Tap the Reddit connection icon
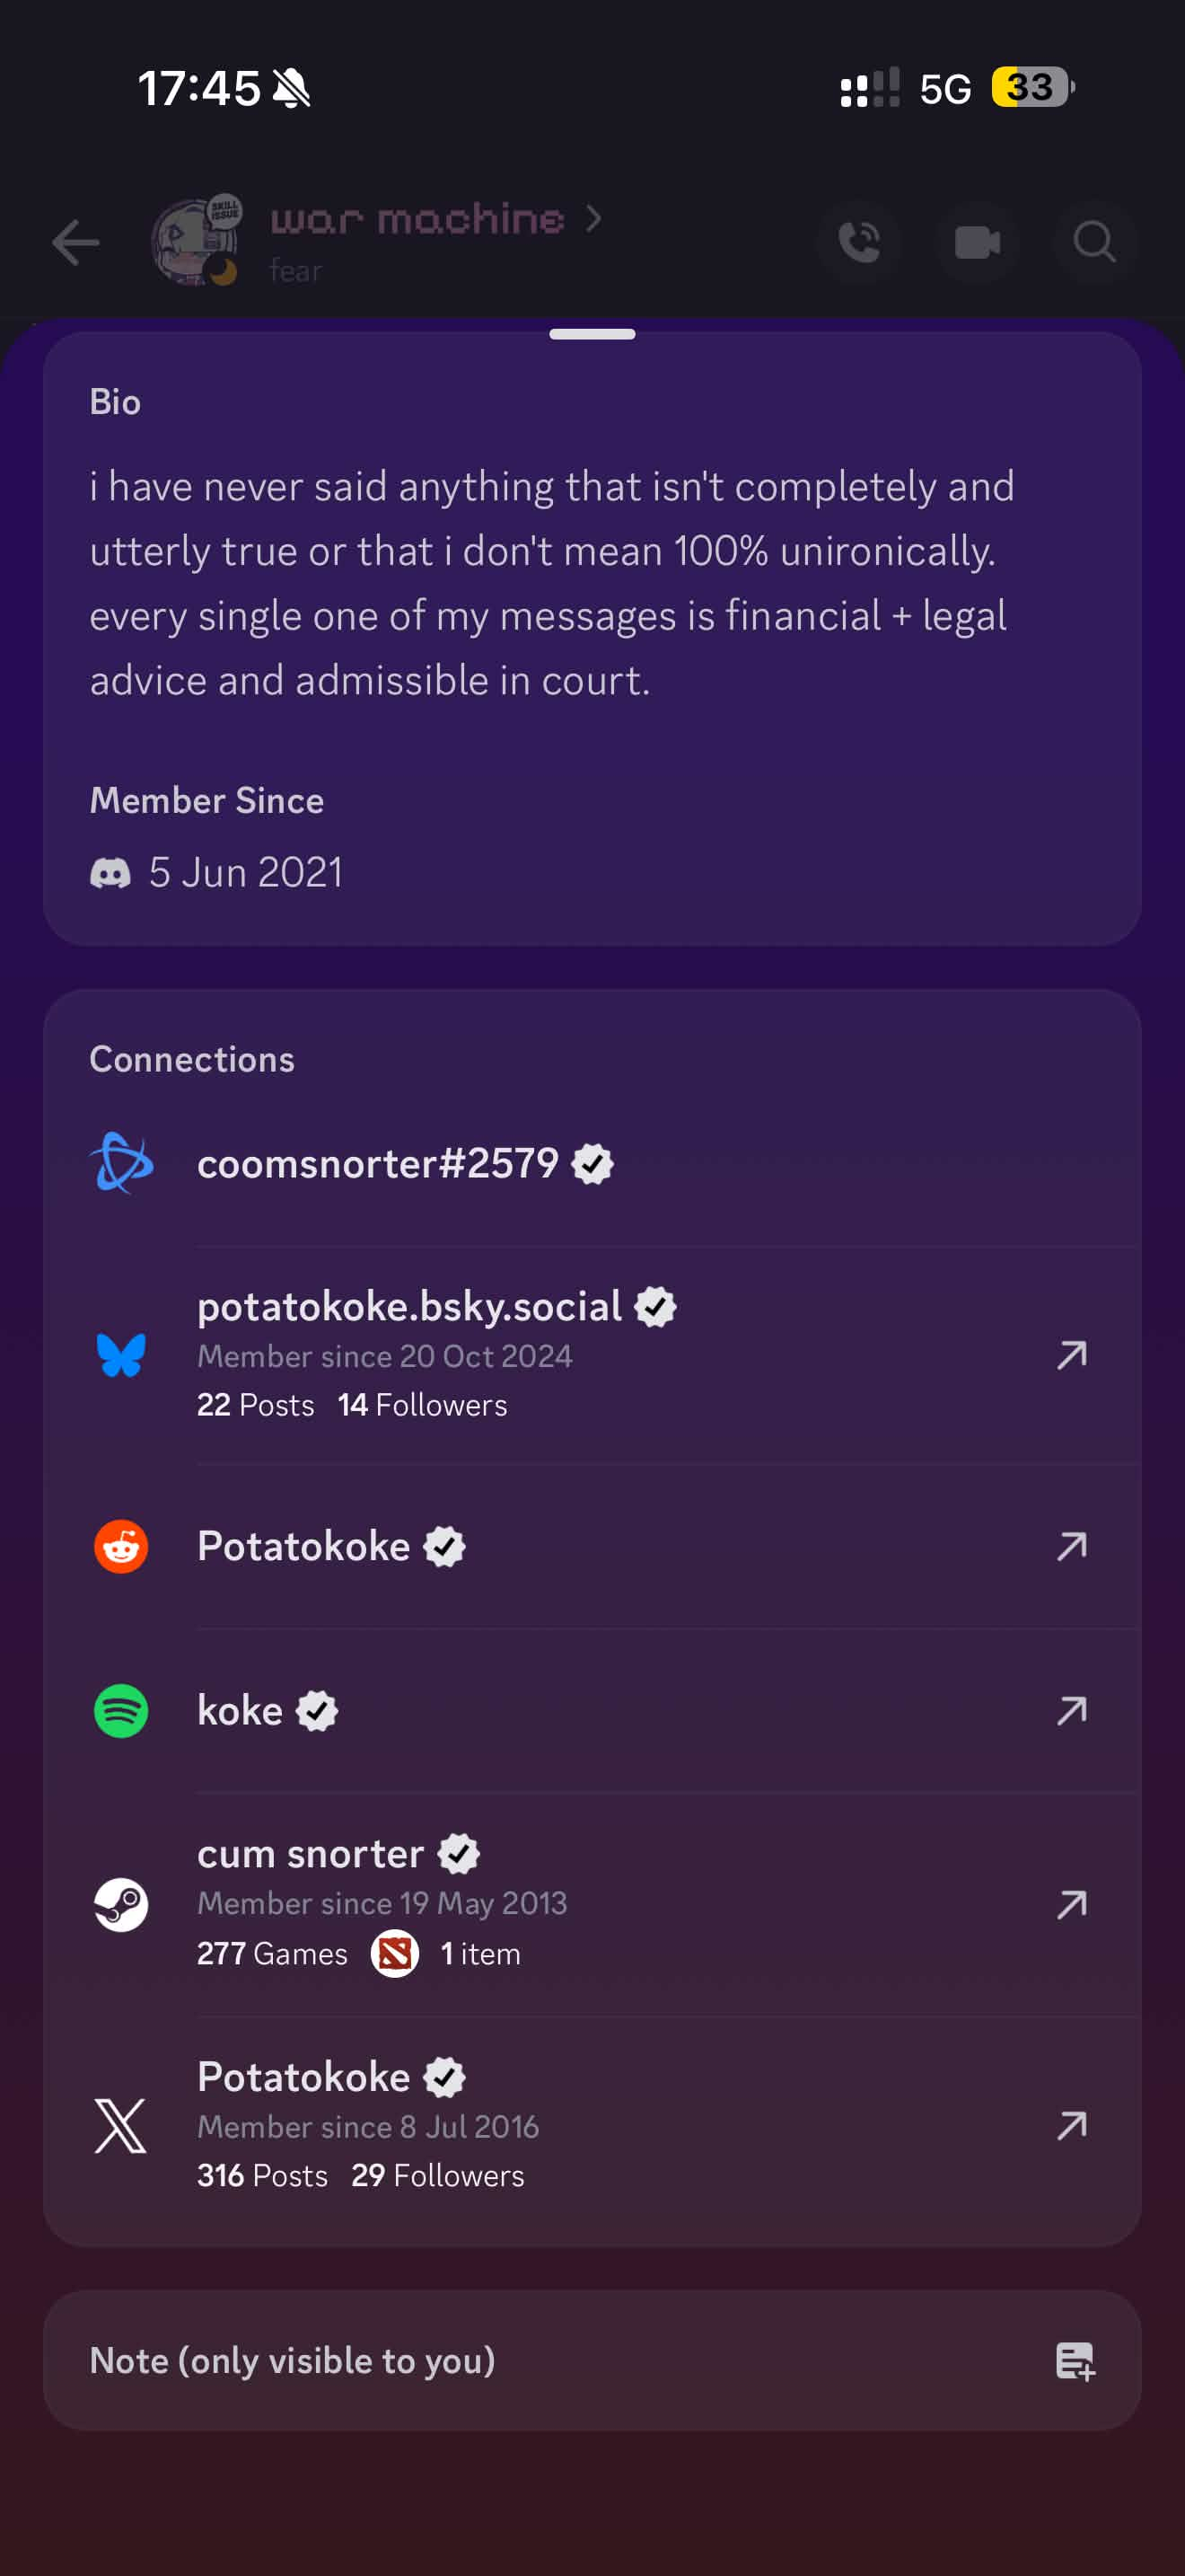Screen dimensions: 1185x2576 121,1546
